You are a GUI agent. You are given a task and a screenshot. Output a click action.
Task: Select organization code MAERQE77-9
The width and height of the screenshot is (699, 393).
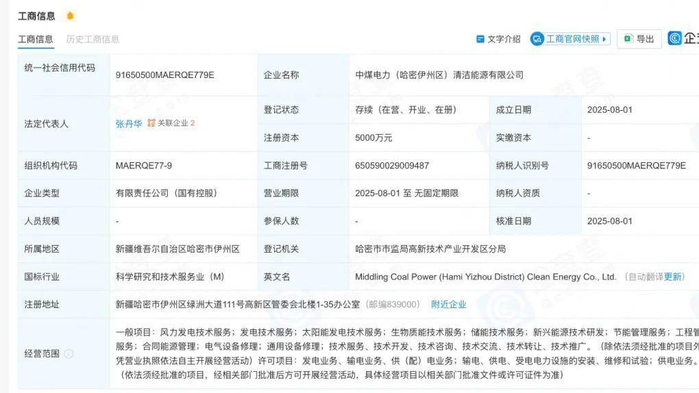coord(143,166)
